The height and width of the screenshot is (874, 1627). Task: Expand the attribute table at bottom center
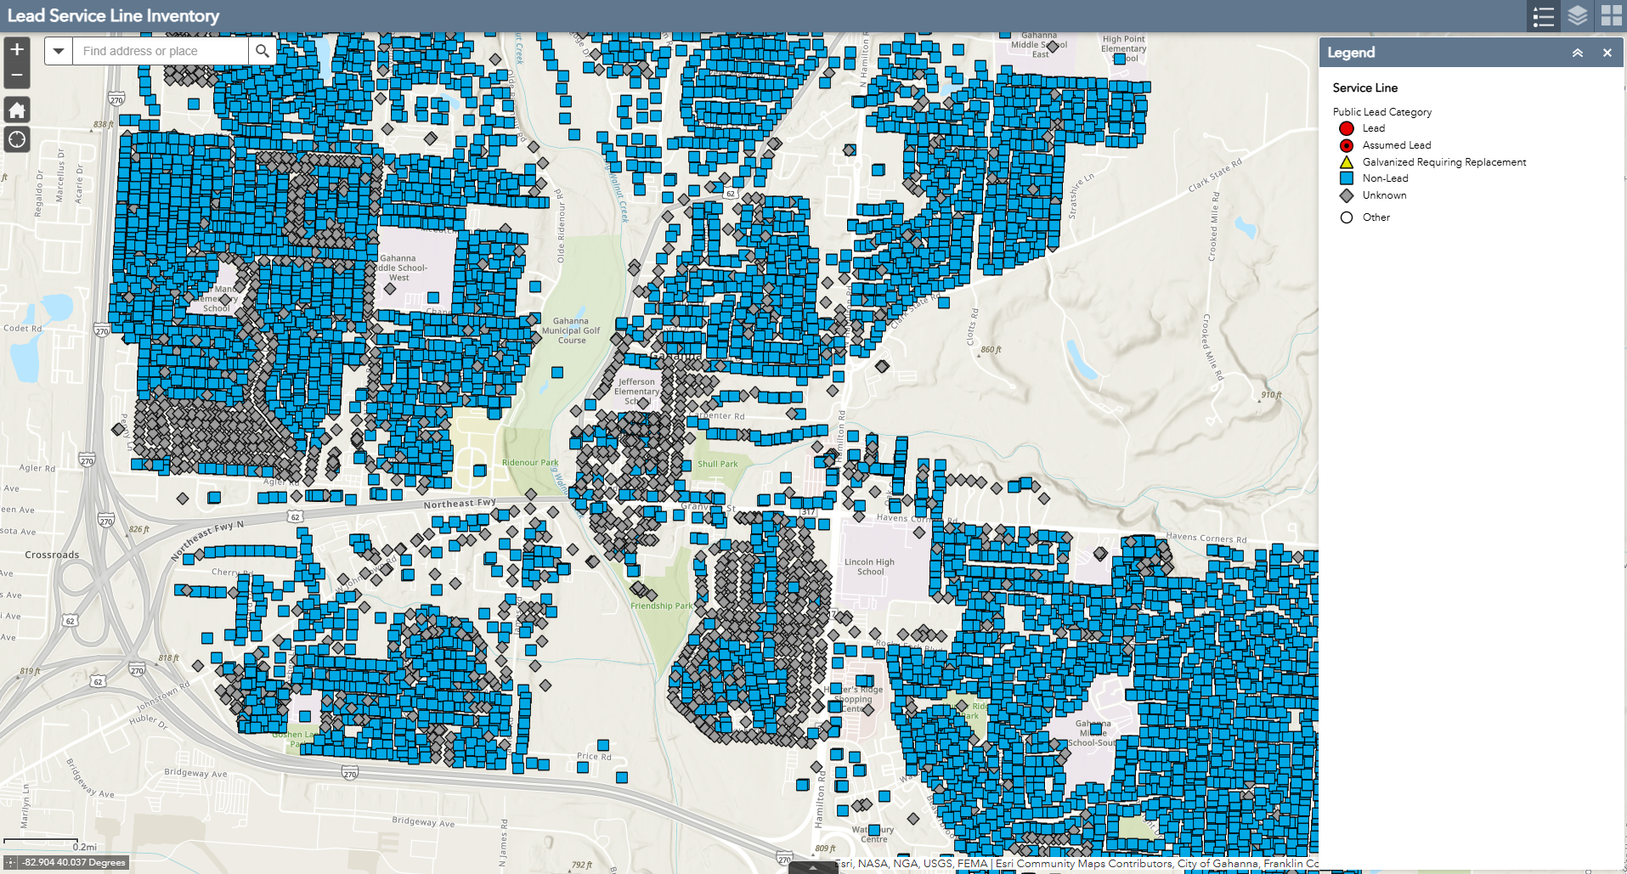(812, 868)
